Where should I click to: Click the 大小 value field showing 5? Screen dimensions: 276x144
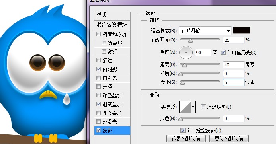click(233, 82)
